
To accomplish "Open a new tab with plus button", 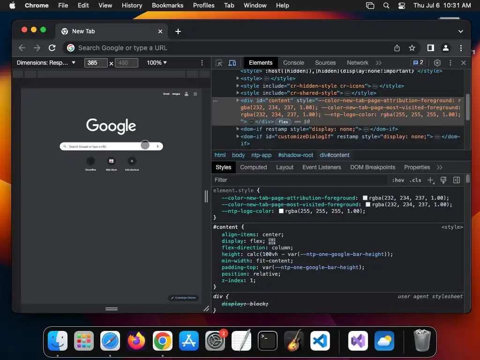I will [x=178, y=31].
